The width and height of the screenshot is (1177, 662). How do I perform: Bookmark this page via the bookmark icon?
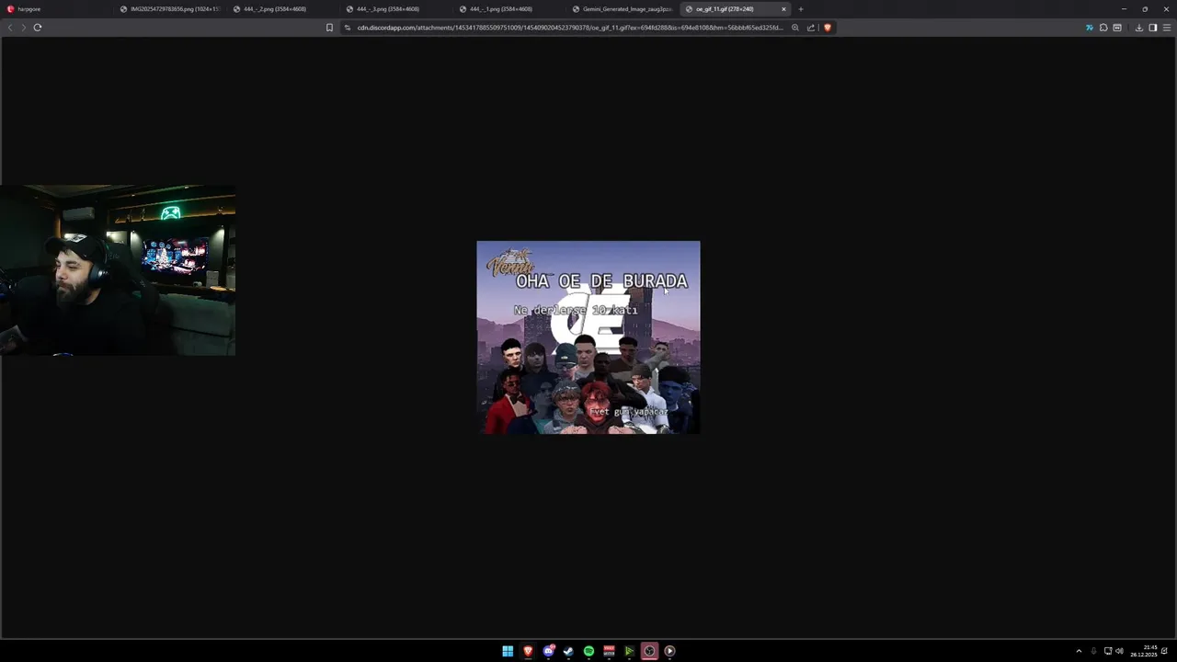329,28
